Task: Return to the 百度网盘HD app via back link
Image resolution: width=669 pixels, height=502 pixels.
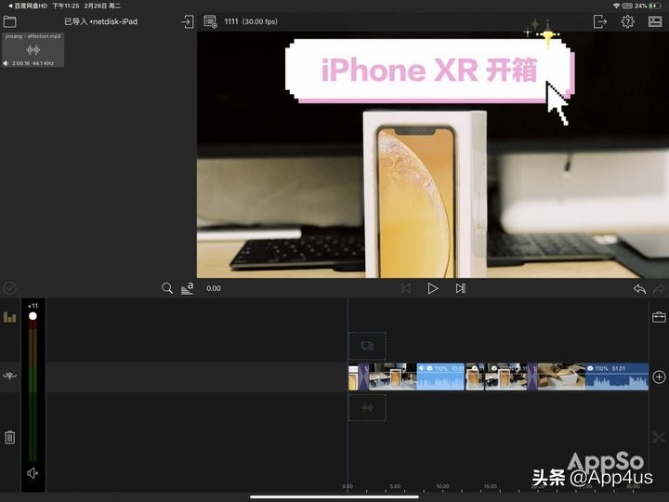Action: (x=28, y=6)
